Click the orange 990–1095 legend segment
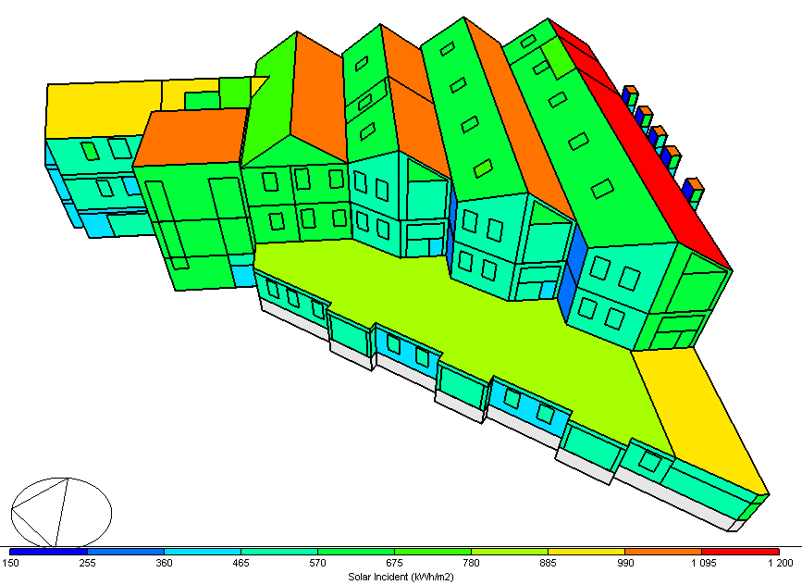Image resolution: width=802 pixels, height=585 pixels. click(x=662, y=552)
